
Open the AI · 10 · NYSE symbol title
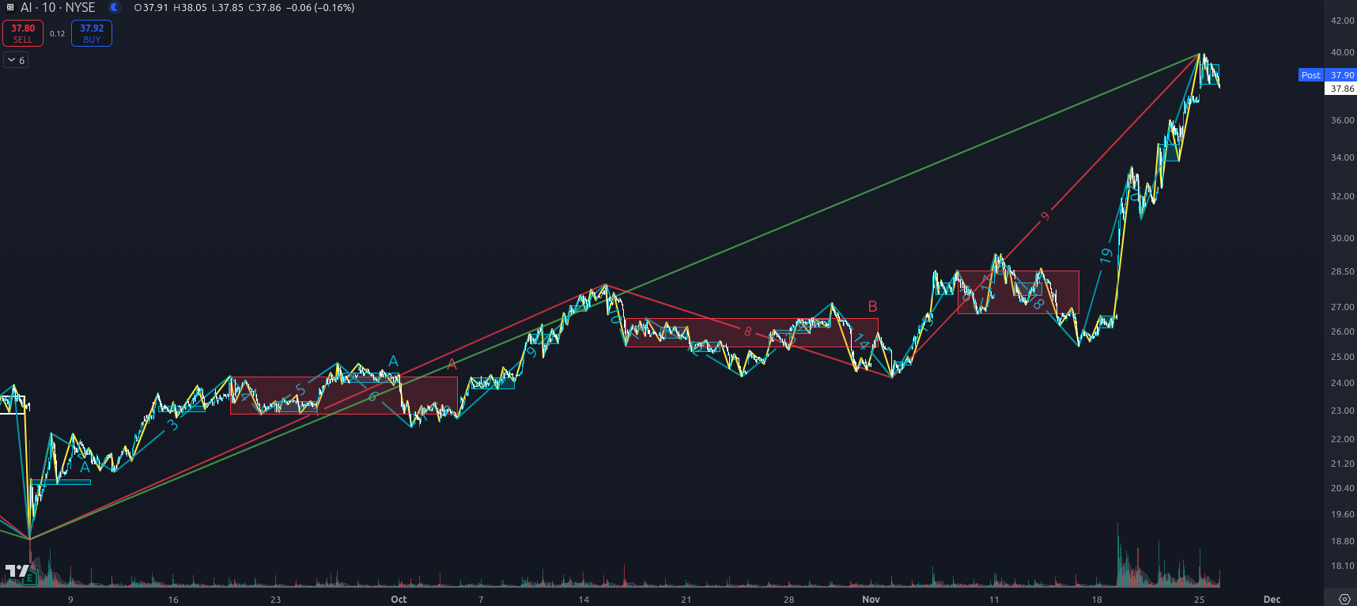coord(58,8)
